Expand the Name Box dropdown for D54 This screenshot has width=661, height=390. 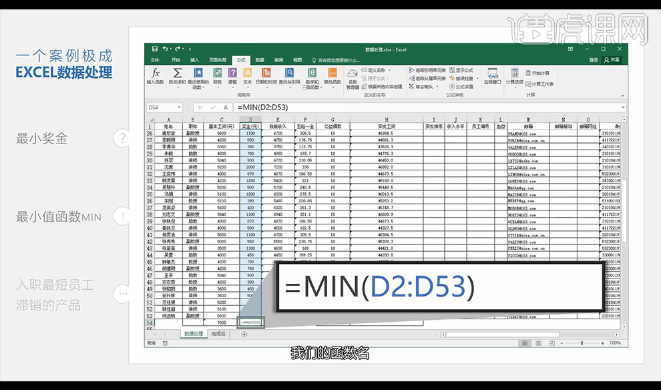179,108
